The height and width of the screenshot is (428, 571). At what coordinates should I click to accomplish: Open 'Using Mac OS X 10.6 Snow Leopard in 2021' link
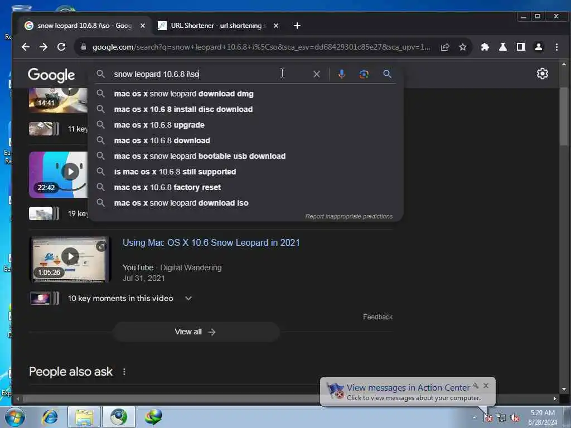211,243
